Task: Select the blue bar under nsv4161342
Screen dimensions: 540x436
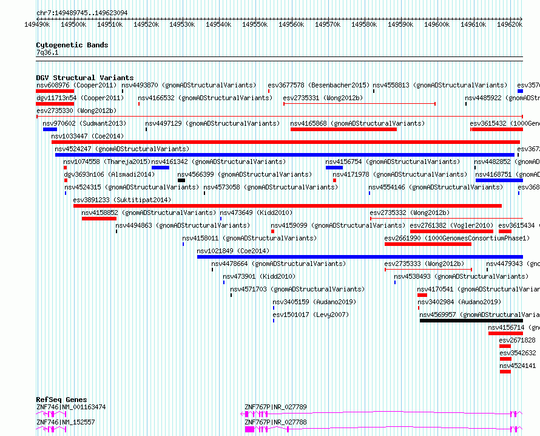Action: (160, 168)
